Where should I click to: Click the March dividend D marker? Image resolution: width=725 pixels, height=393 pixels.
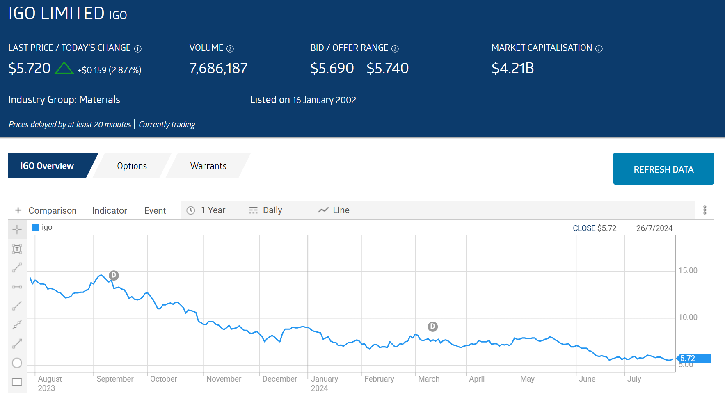pyautogui.click(x=432, y=327)
